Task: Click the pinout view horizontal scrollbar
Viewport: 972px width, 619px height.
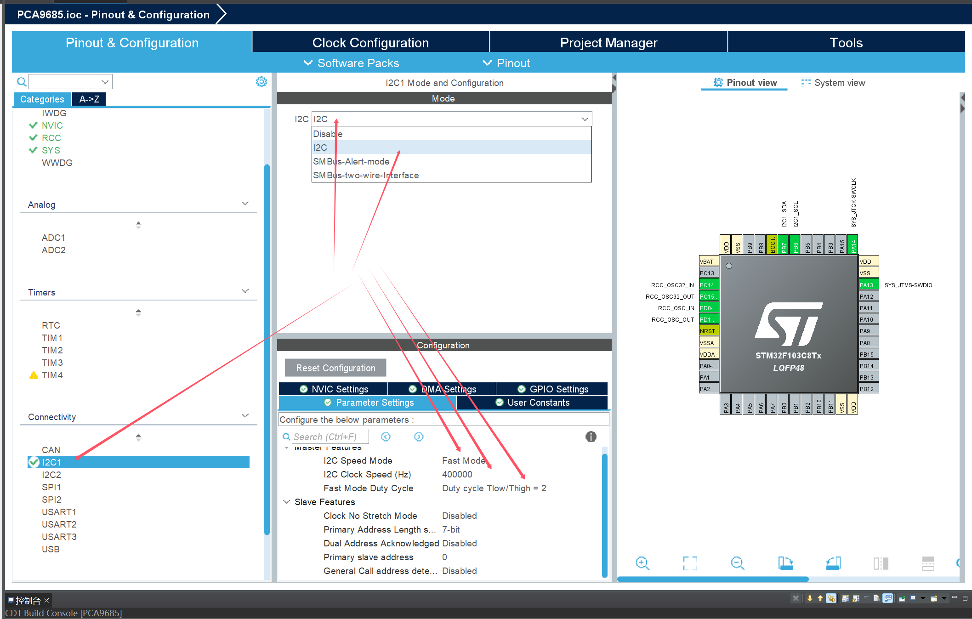Action: 712,579
